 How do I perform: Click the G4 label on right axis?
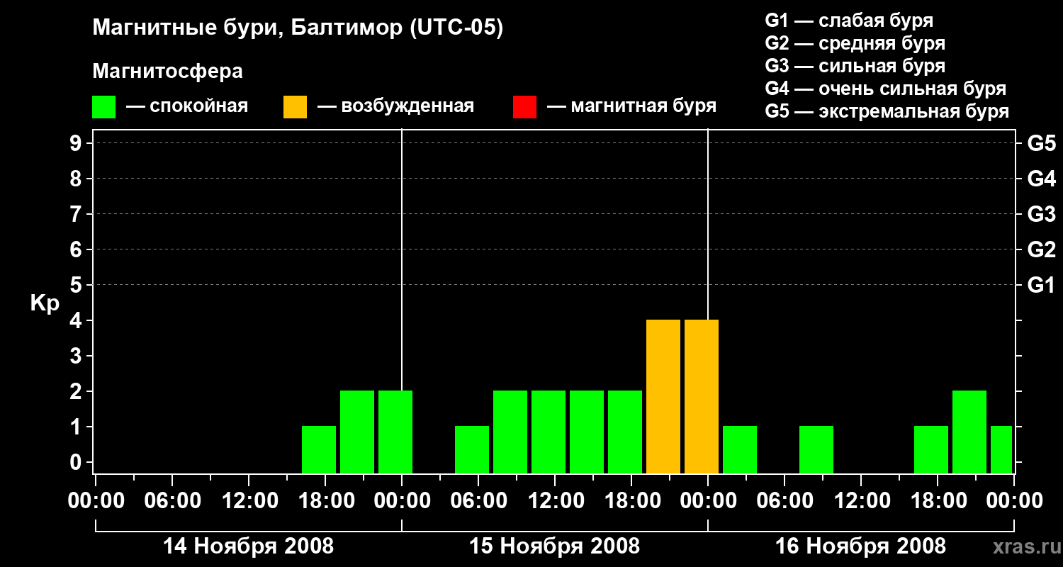[1041, 179]
